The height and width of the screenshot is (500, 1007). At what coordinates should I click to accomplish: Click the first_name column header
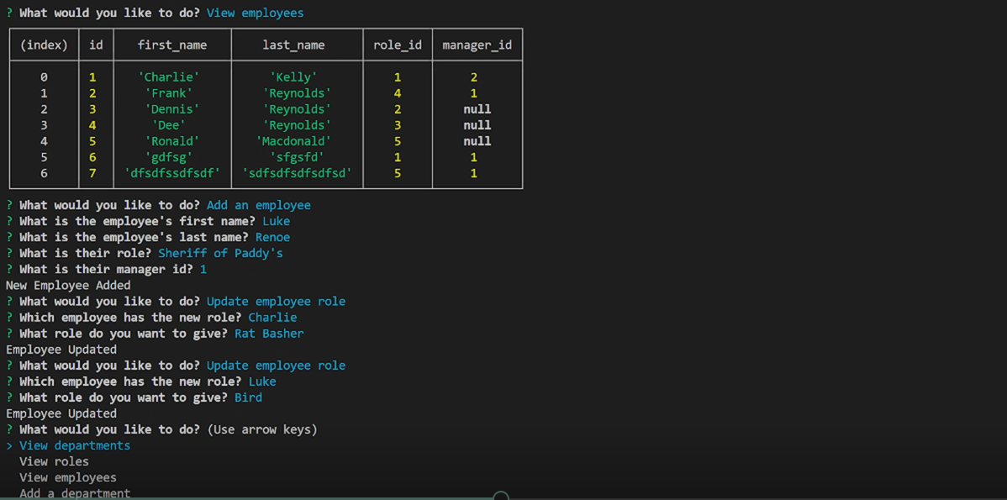172,45
